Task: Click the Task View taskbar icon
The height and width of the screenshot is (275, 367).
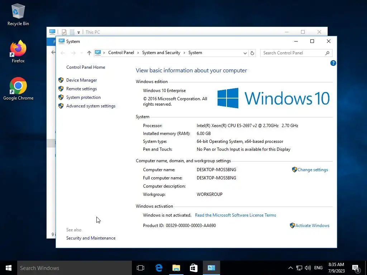Action: click(x=140, y=268)
